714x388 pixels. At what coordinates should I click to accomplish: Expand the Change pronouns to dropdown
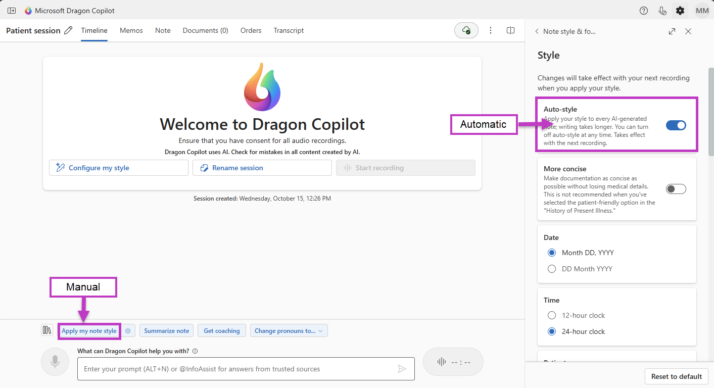(x=289, y=331)
